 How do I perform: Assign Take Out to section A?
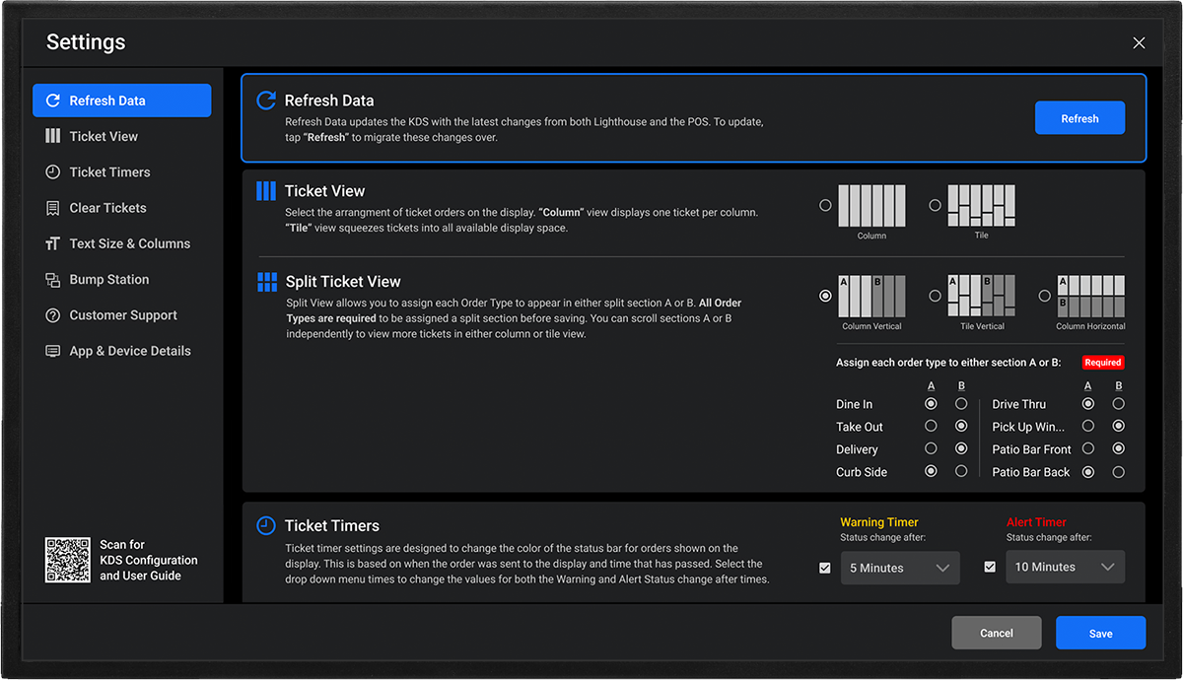tap(931, 427)
